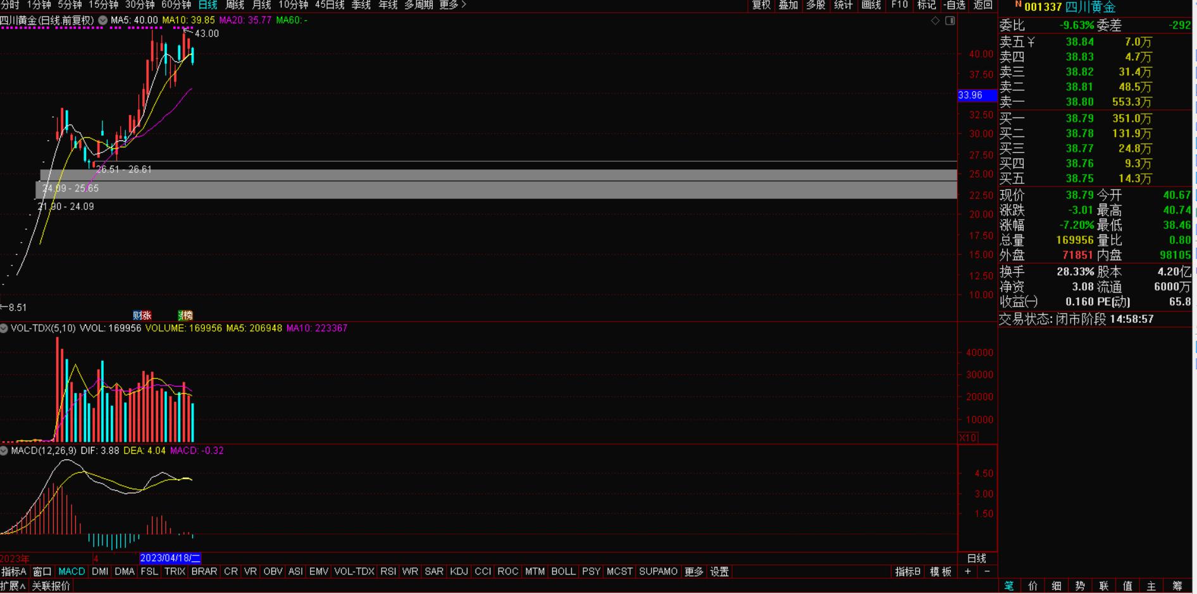The width and height of the screenshot is (1197, 594).
Task: Open the main chart indicator dropdown circle
Action: [103, 20]
